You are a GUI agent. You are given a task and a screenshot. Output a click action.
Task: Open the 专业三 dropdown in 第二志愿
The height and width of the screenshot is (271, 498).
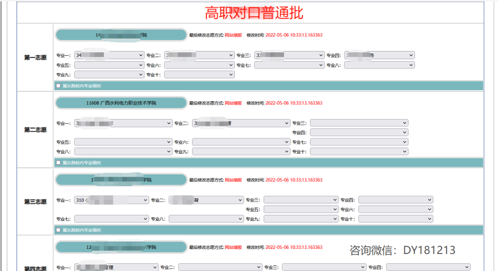click(x=359, y=122)
